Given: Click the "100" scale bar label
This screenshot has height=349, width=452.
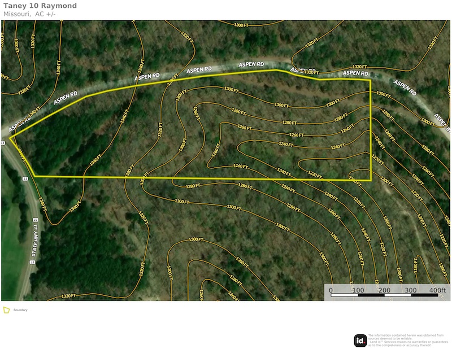Looking at the screenshot, I should click(x=358, y=290).
